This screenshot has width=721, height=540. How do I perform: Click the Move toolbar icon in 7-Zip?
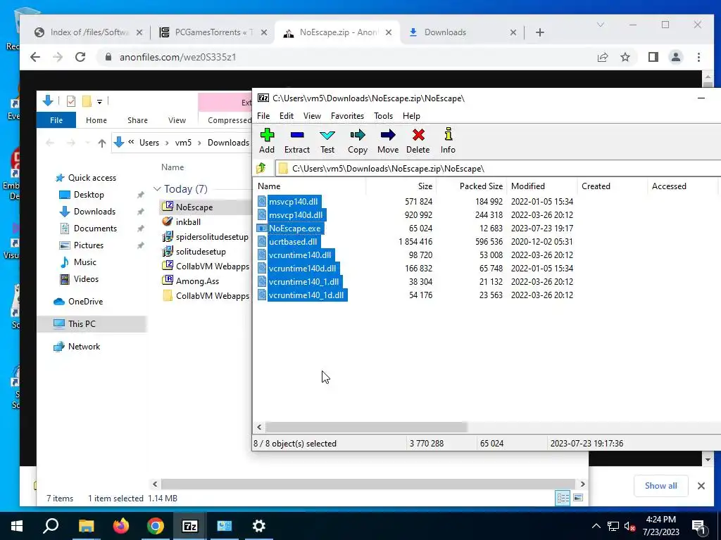tap(388, 141)
